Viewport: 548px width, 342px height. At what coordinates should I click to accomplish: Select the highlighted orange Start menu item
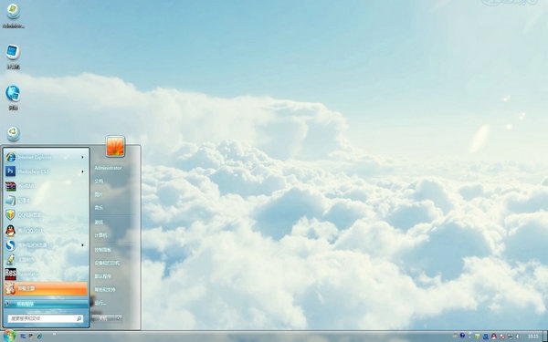46,288
